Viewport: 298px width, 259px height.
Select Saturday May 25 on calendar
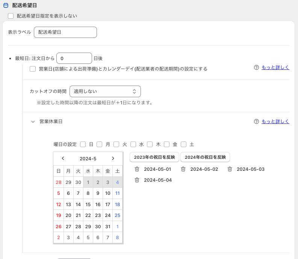pyautogui.click(x=118, y=215)
